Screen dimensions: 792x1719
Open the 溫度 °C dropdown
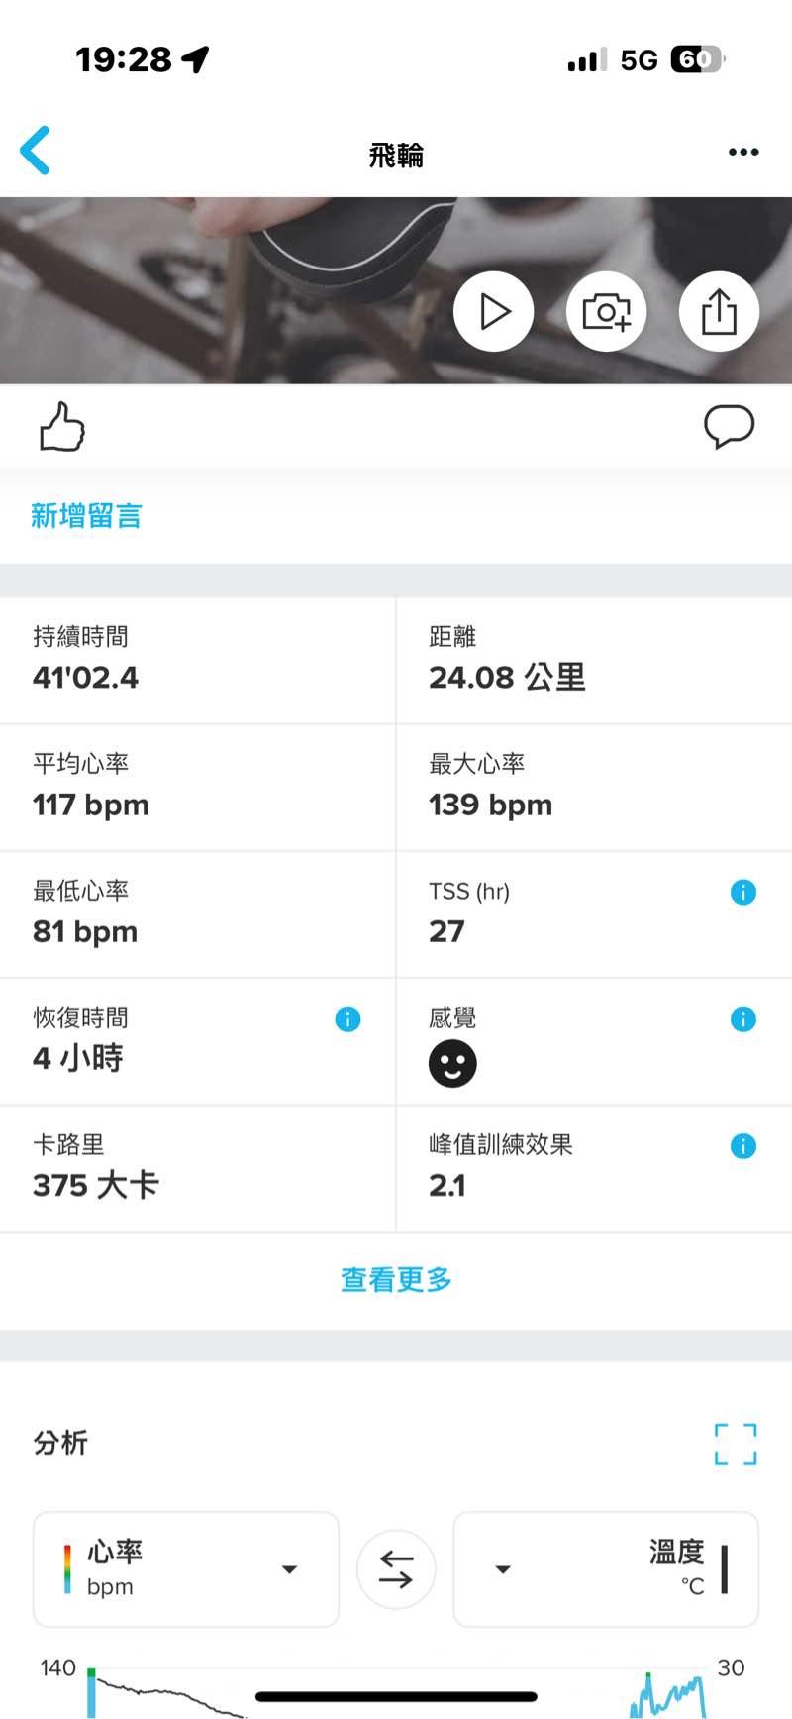coord(606,1569)
